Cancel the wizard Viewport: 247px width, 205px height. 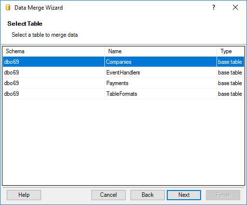[108, 195]
